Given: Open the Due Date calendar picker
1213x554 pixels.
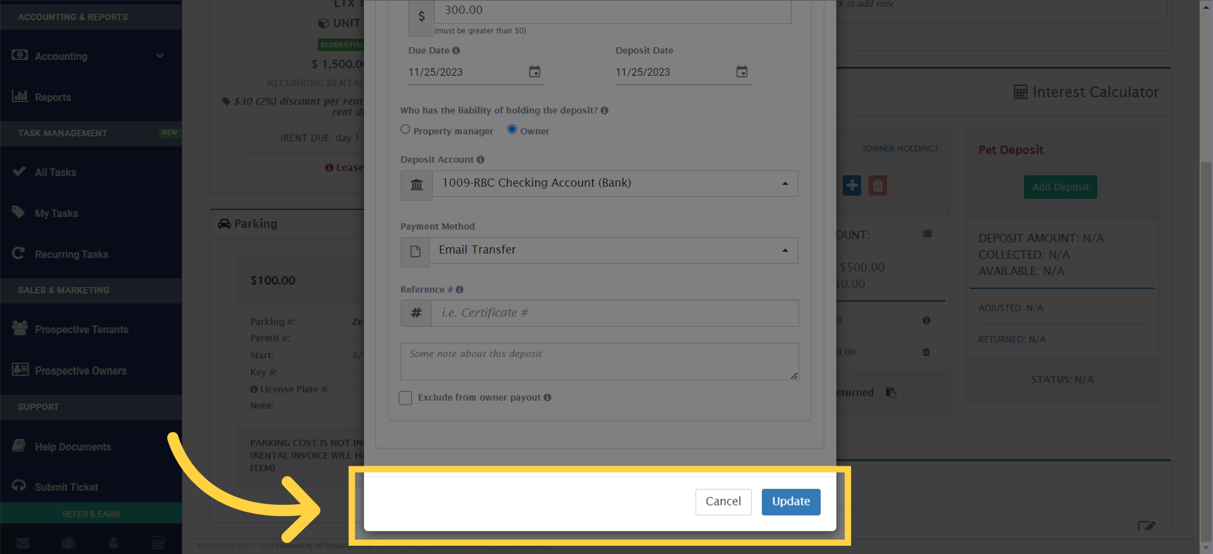Looking at the screenshot, I should coord(534,72).
